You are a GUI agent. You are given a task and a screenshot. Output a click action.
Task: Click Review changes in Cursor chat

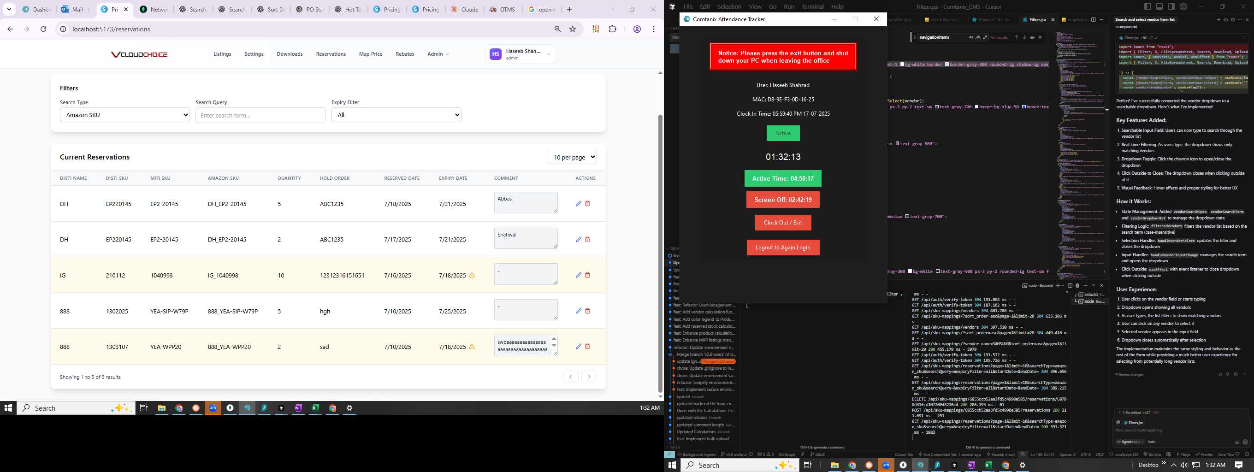click(x=1130, y=374)
